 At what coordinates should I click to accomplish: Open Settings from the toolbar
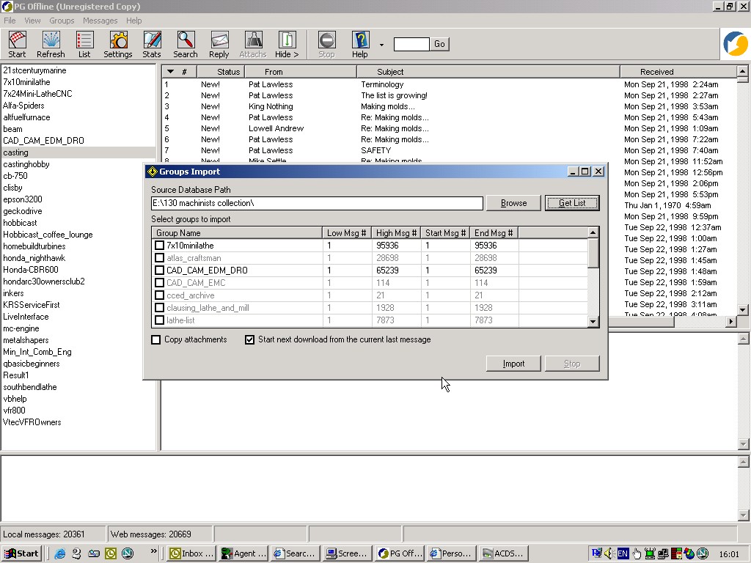(117, 44)
